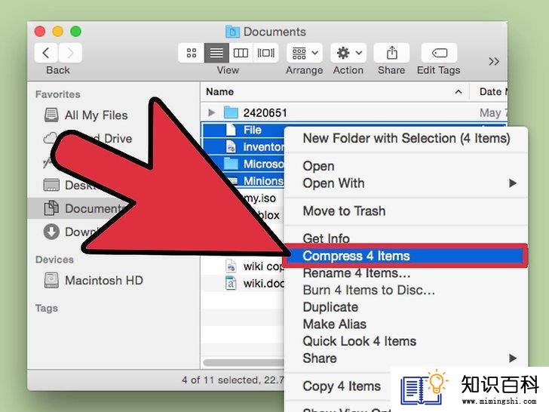Choose Move to Trash
The image size is (549, 412).
[x=406, y=211]
